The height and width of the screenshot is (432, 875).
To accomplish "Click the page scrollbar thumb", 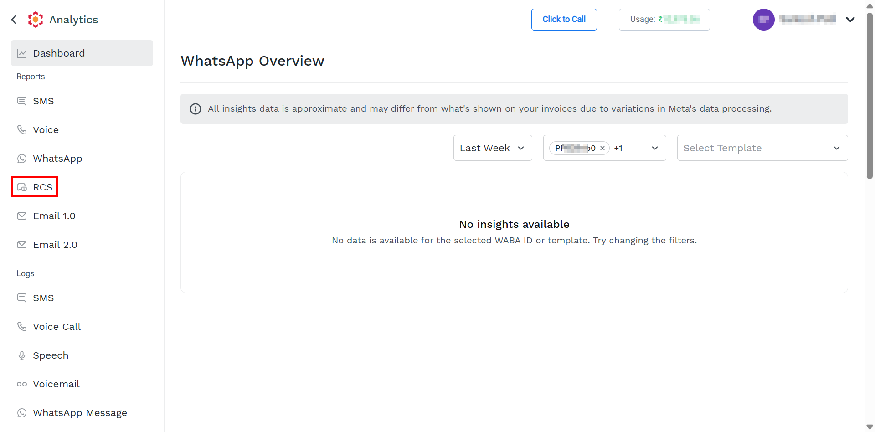I will point(870,96).
